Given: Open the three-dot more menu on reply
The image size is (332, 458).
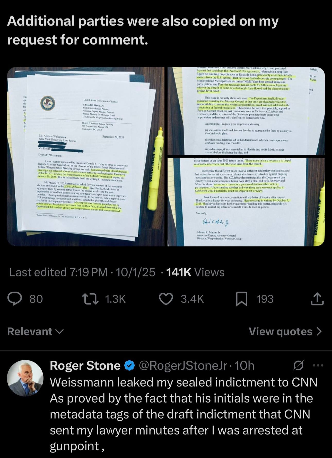Looking at the screenshot, I should 318,365.
